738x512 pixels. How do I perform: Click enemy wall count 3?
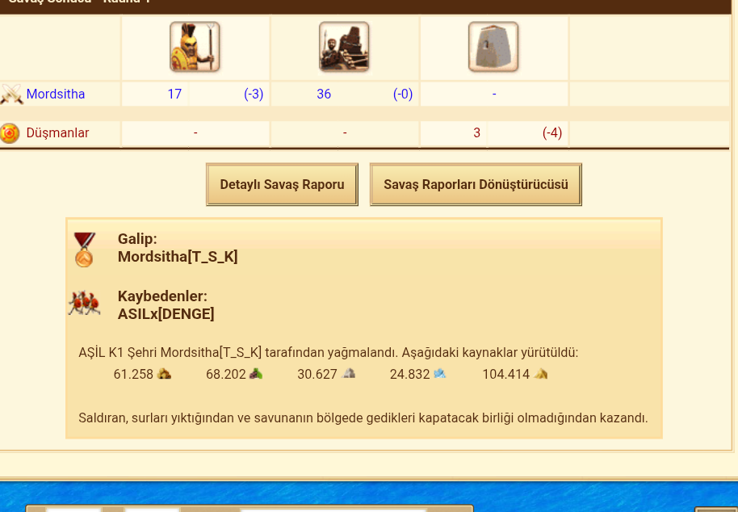pyautogui.click(x=476, y=133)
